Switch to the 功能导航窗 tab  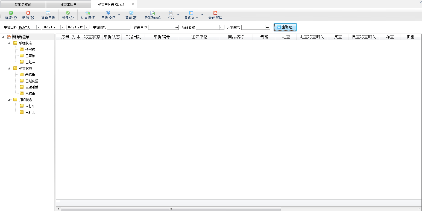(x=23, y=4)
